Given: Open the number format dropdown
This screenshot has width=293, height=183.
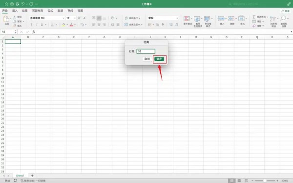Looking at the screenshot, I should click(177, 18).
